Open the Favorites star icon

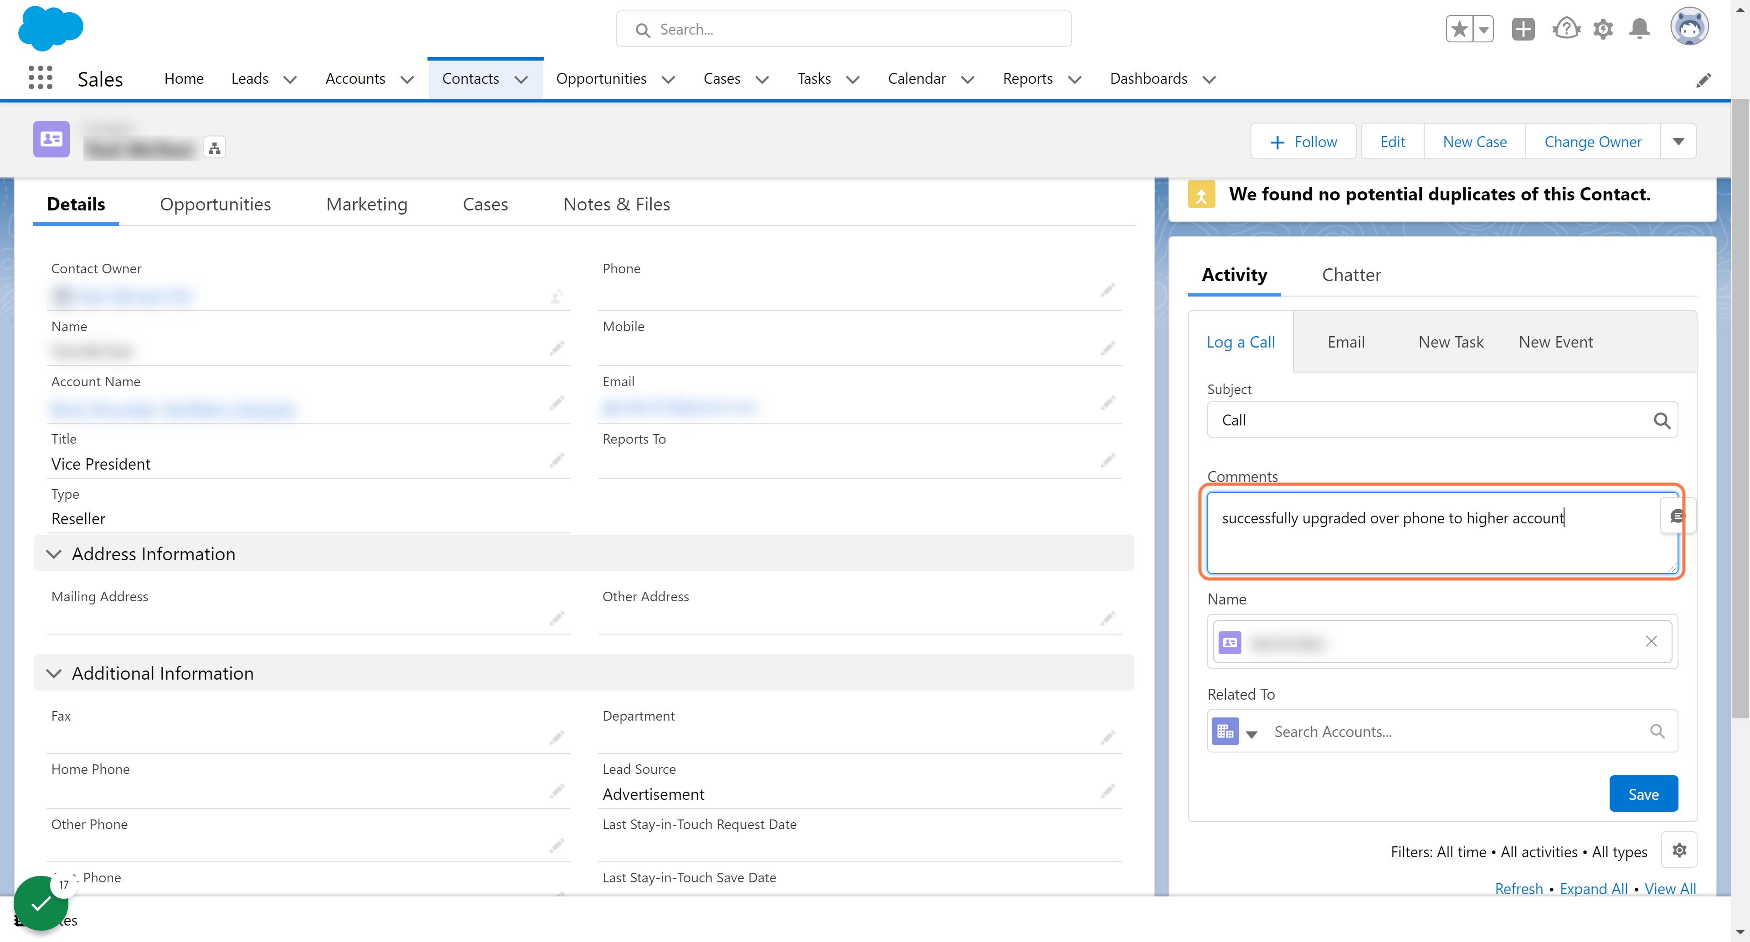(x=1459, y=29)
